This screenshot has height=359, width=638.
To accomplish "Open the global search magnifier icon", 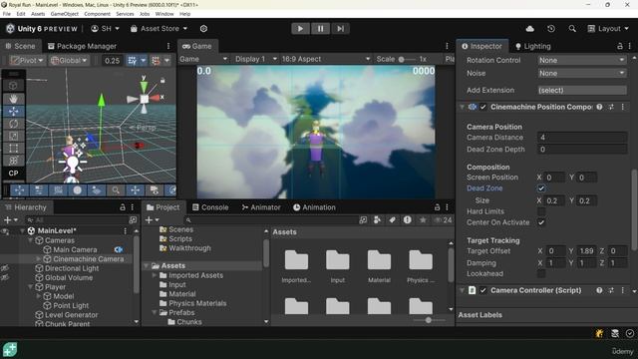I will coord(572,29).
